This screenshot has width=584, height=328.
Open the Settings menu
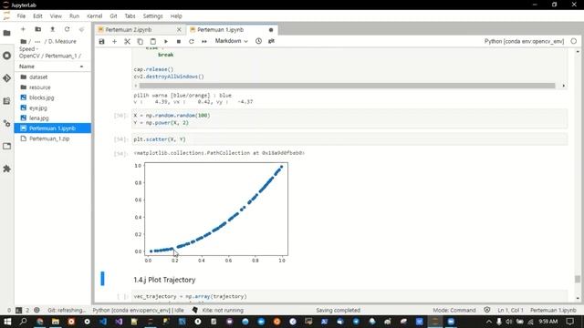(x=152, y=16)
